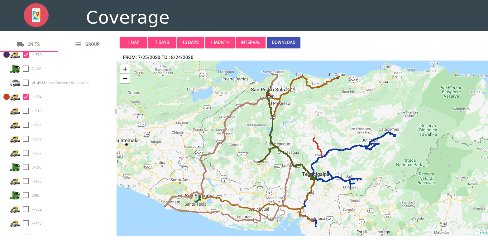Tick the H-667 unit checkbox
This screenshot has width=488, height=240.
point(26,153)
